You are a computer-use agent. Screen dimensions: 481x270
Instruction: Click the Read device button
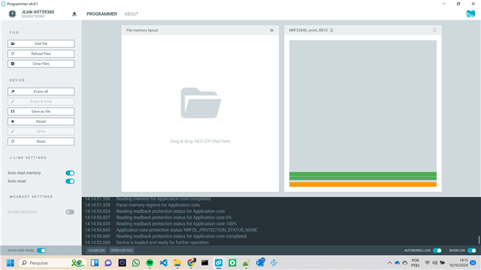click(41, 142)
